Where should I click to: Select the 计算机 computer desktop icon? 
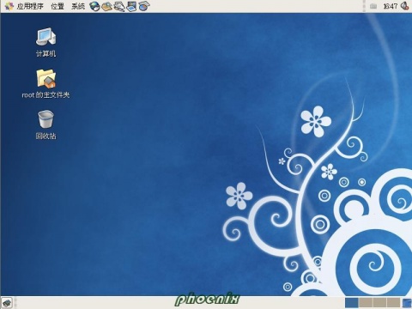45,42
